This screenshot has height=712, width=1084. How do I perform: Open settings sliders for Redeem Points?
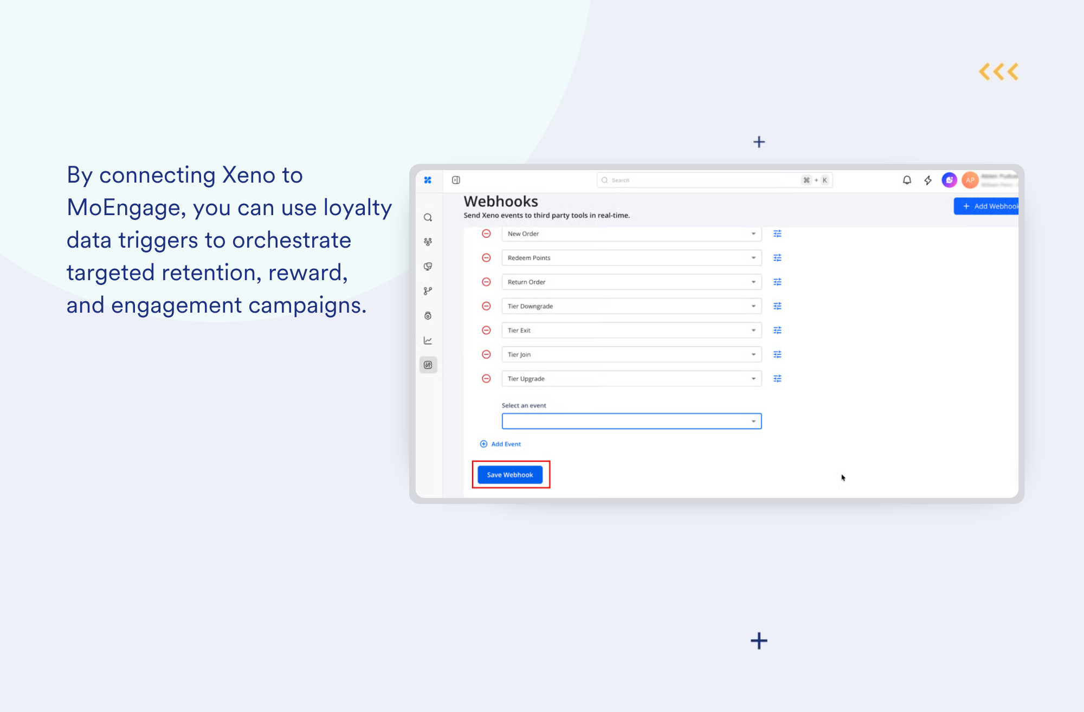(x=777, y=258)
